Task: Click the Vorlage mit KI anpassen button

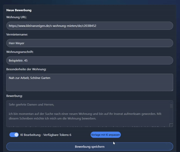Action: click(x=106, y=135)
